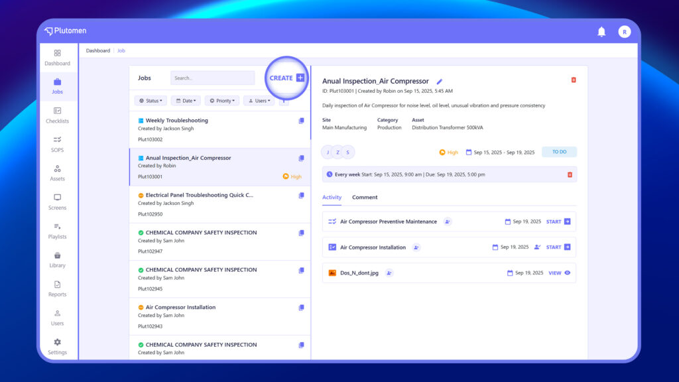Viewport: 679px width, 382px height.
Task: Delete the Every week recurrence schedule
Action: pyautogui.click(x=570, y=174)
